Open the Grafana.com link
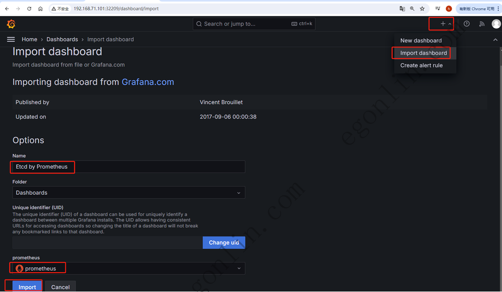 (x=148, y=82)
